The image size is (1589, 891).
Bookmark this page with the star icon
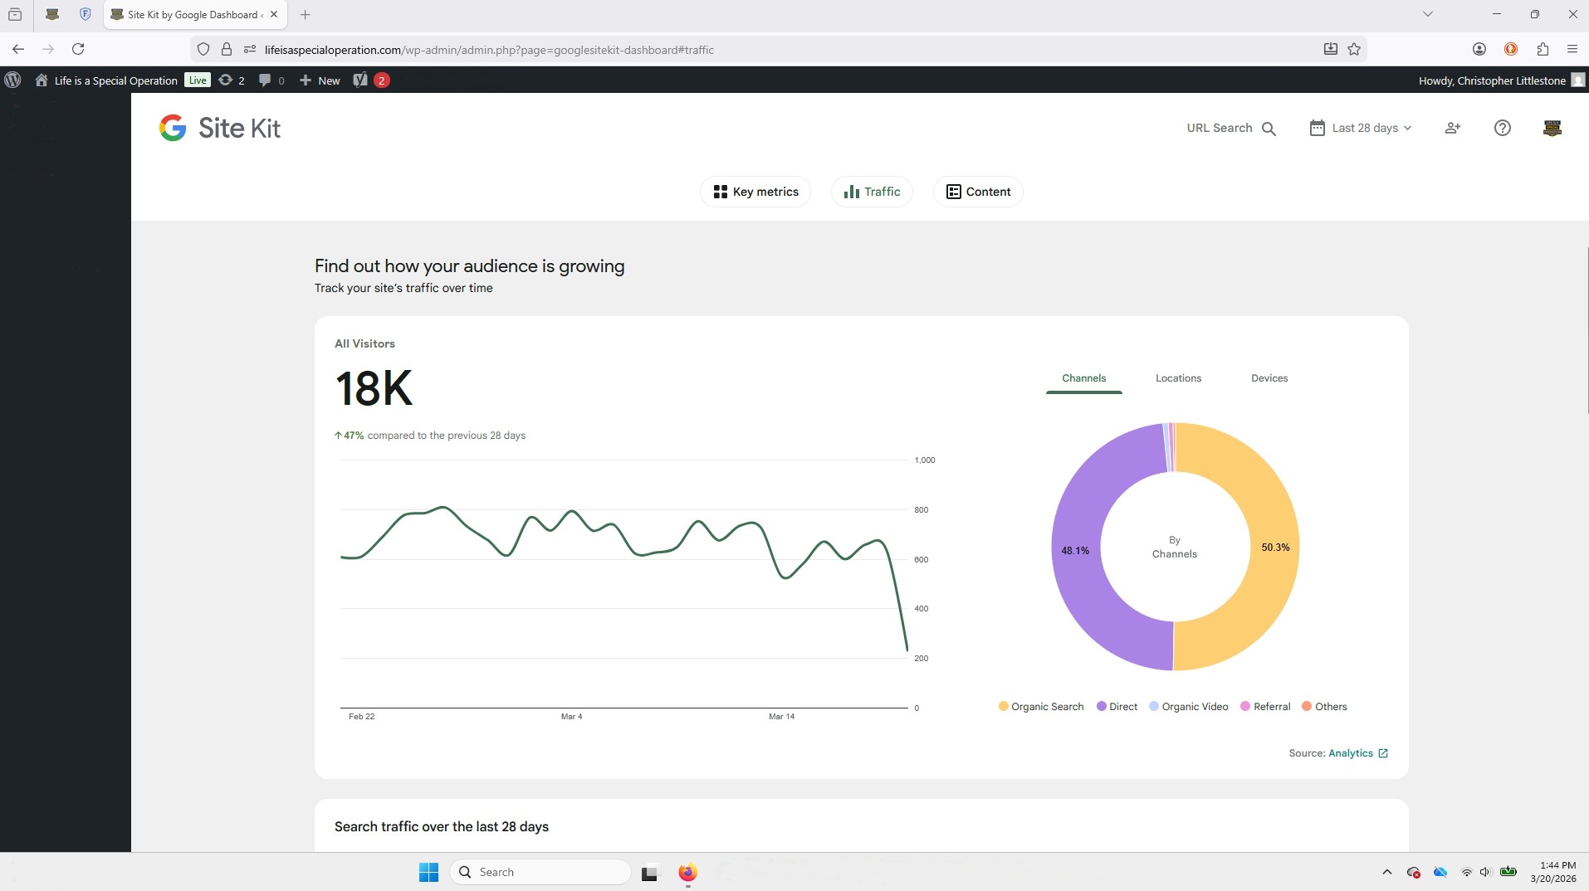pyautogui.click(x=1354, y=50)
